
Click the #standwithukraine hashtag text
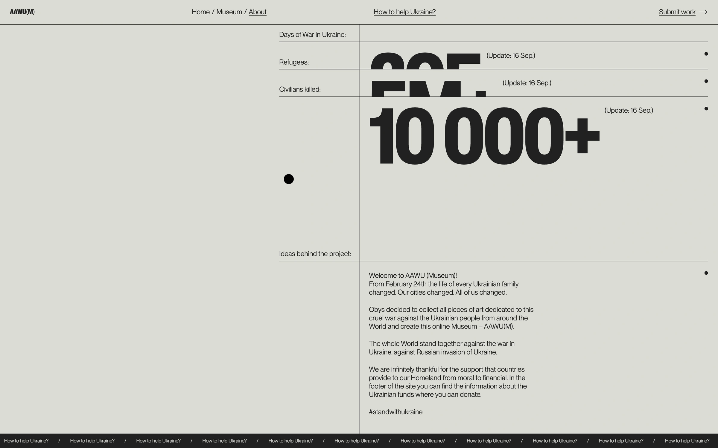point(395,412)
